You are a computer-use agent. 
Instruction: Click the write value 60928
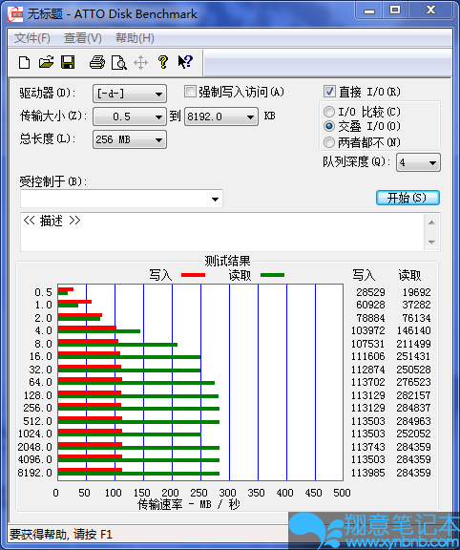[x=370, y=305]
